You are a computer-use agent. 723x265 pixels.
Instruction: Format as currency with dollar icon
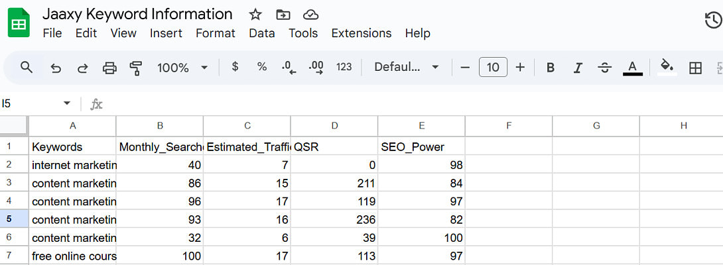235,67
